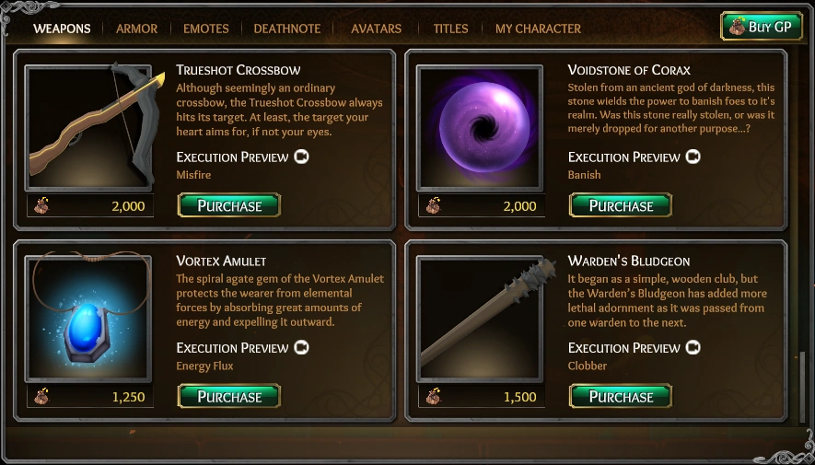
Task: Open the Armor tab
Action: [136, 29]
